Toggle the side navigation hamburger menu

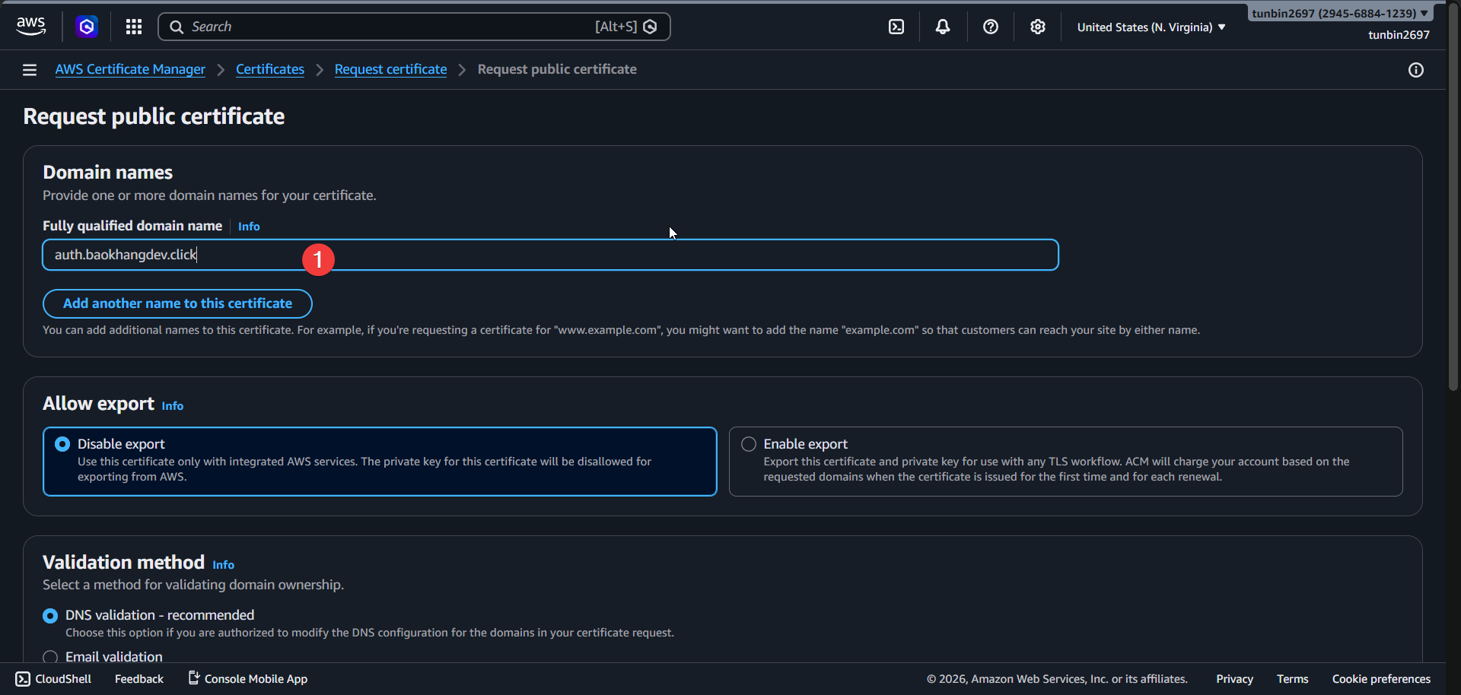coord(30,70)
